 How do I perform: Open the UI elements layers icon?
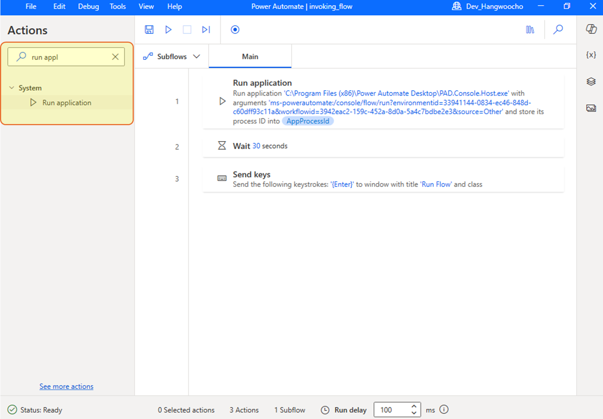[x=591, y=81]
